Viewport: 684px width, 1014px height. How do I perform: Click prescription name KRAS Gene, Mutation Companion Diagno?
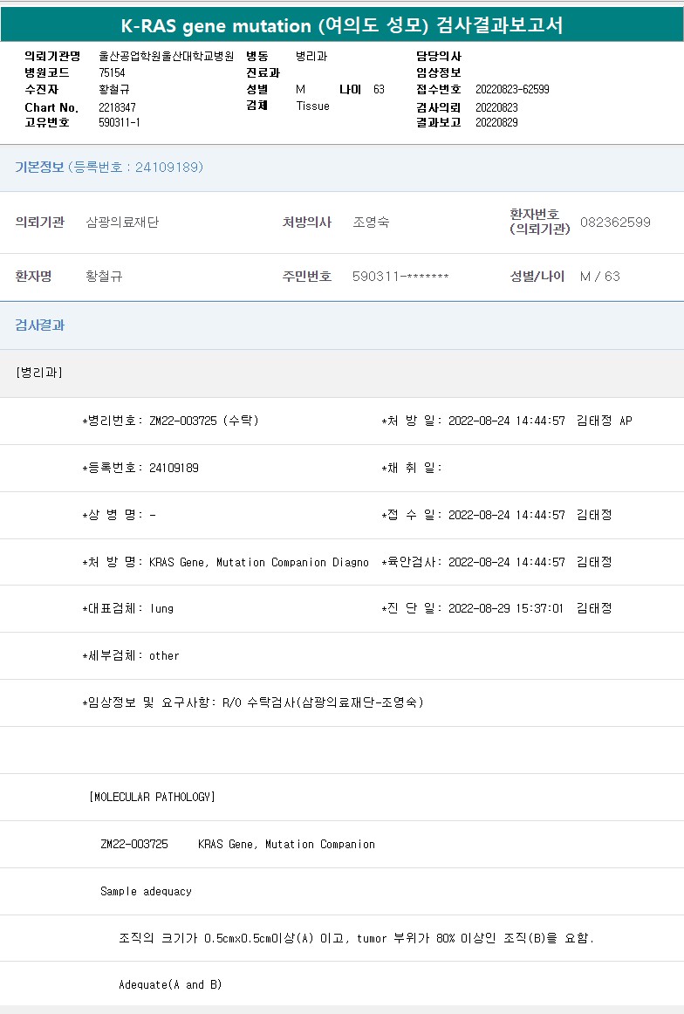pyautogui.click(x=258, y=562)
